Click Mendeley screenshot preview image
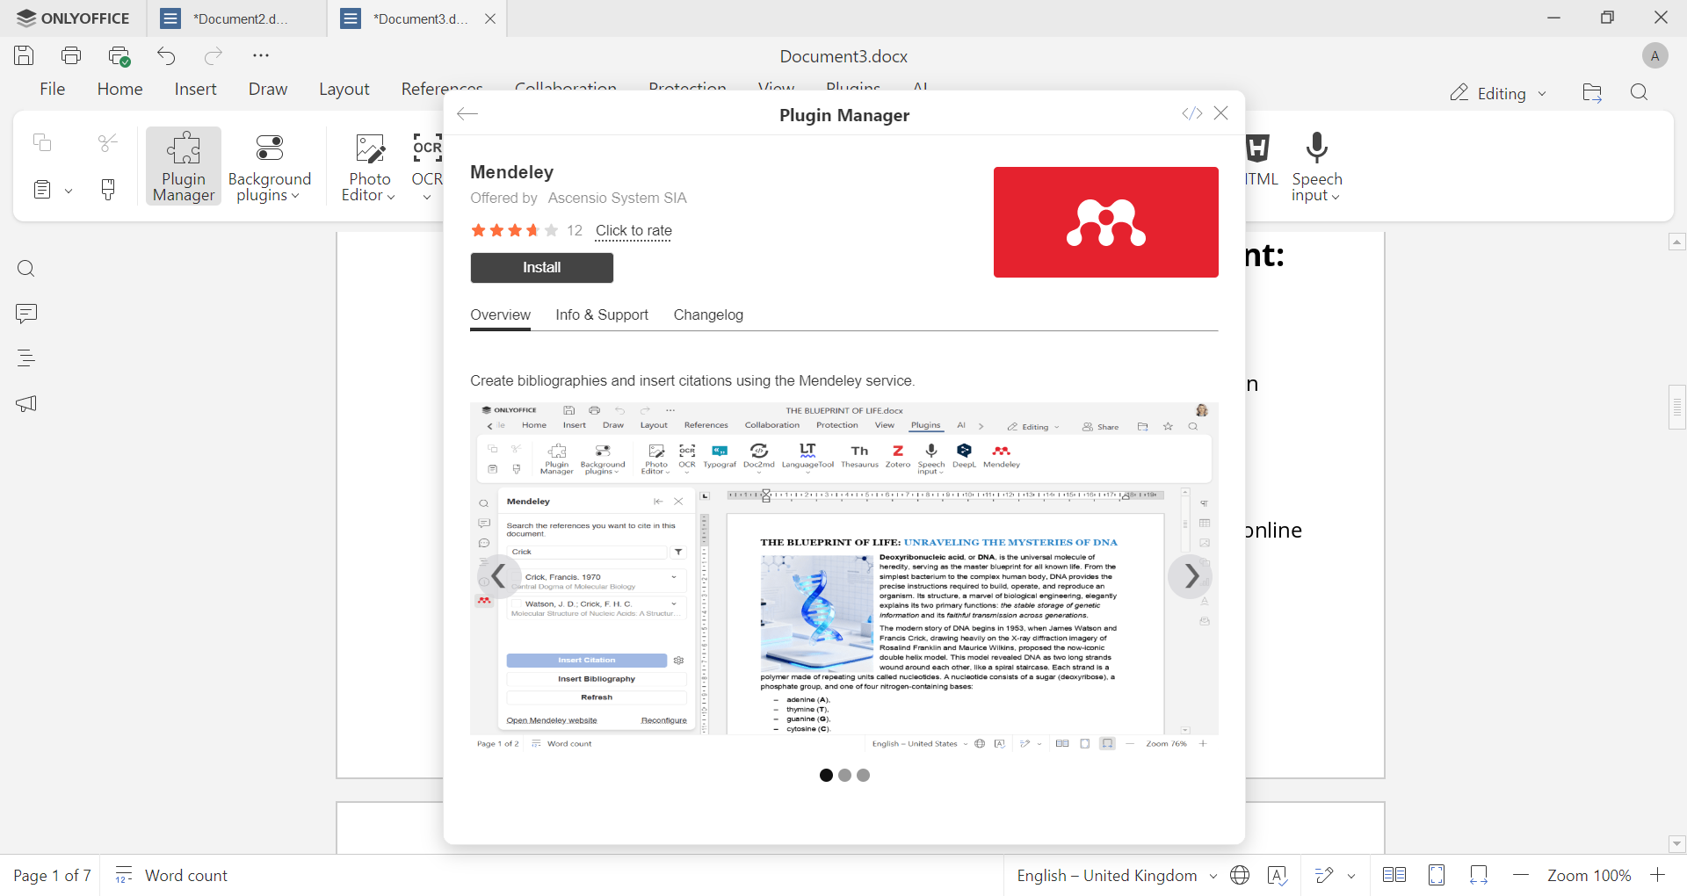Viewport: 1687px width, 896px height. (844, 576)
